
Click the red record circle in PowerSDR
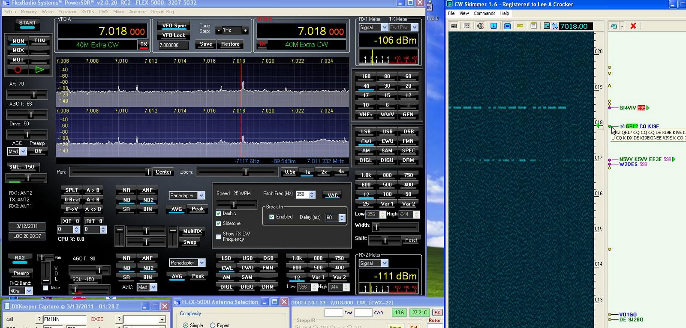pos(18,70)
